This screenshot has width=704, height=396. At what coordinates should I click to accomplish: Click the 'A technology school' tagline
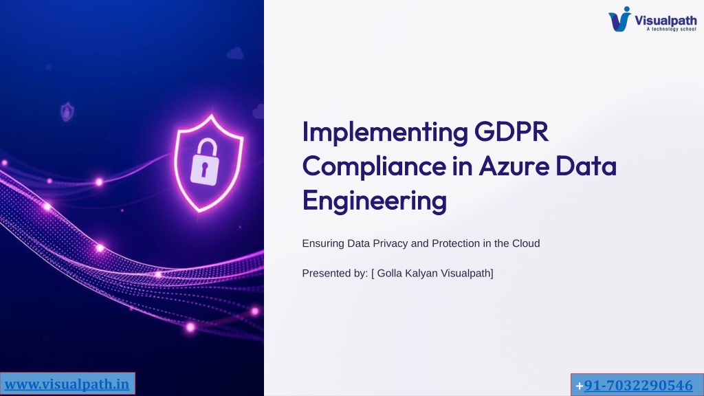point(671,29)
